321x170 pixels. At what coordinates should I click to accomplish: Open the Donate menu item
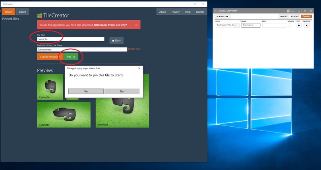coord(200,12)
